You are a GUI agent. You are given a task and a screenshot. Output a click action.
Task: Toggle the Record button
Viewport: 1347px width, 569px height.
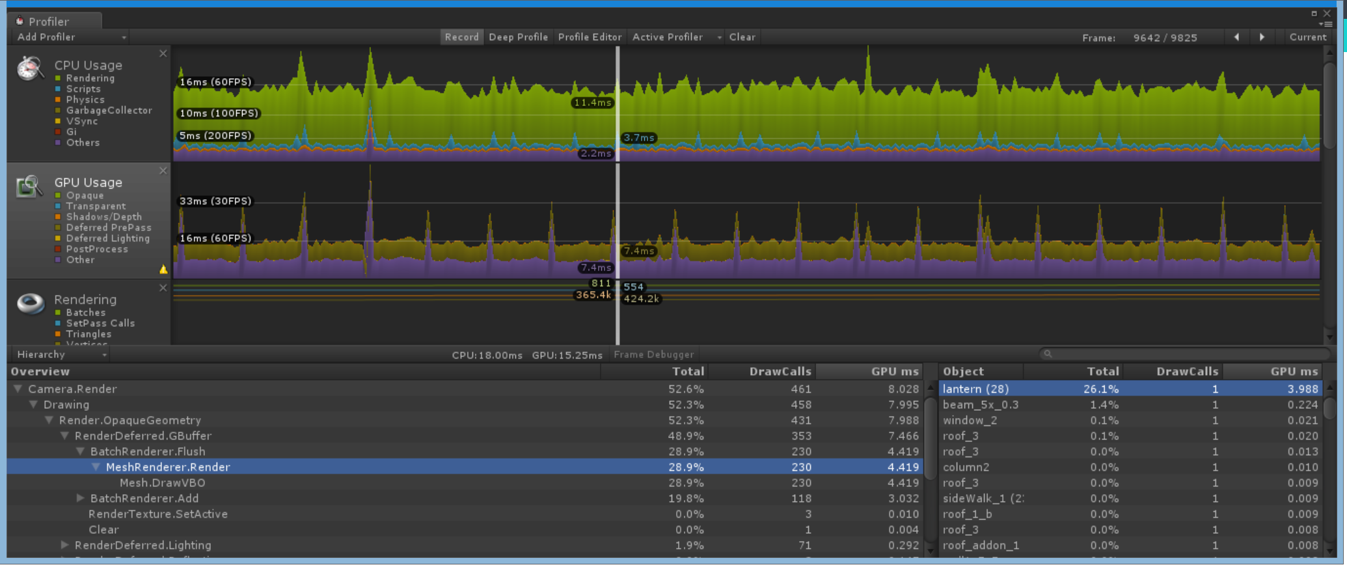point(461,37)
